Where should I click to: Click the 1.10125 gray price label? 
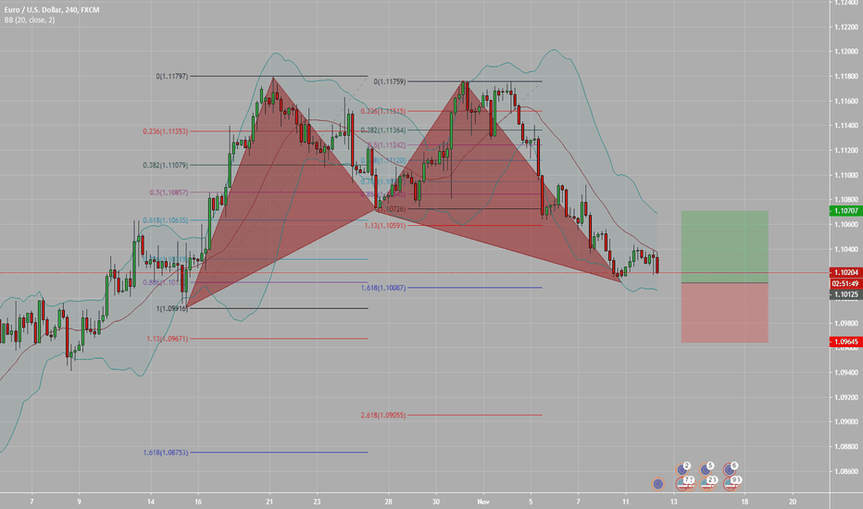845,294
